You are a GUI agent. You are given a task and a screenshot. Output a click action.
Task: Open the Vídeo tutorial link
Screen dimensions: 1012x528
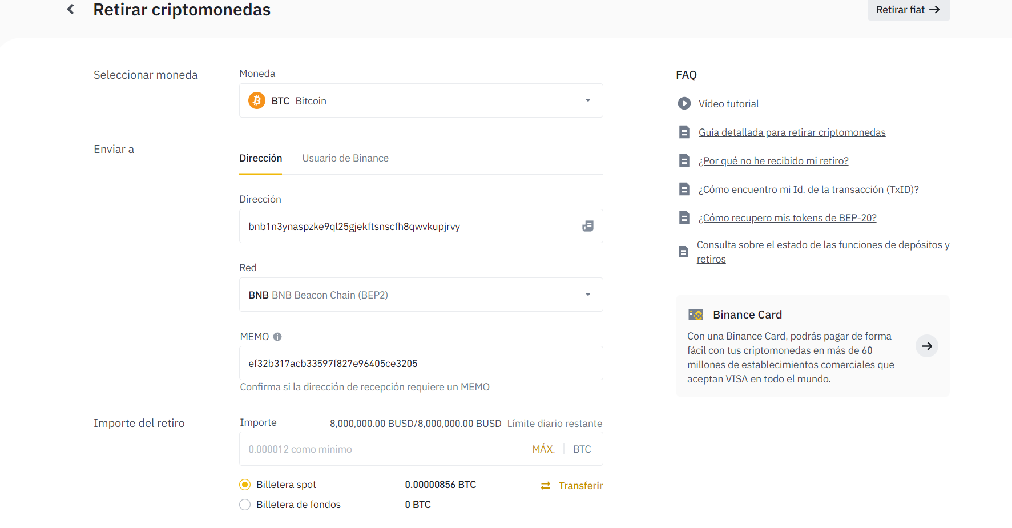729,104
